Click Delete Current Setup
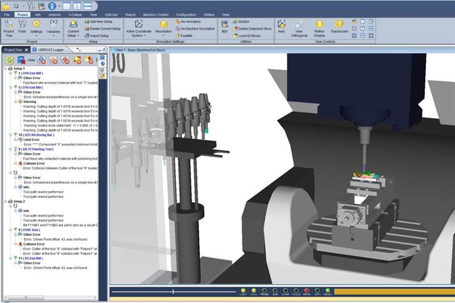This screenshot has width=455, height=303. click(103, 29)
